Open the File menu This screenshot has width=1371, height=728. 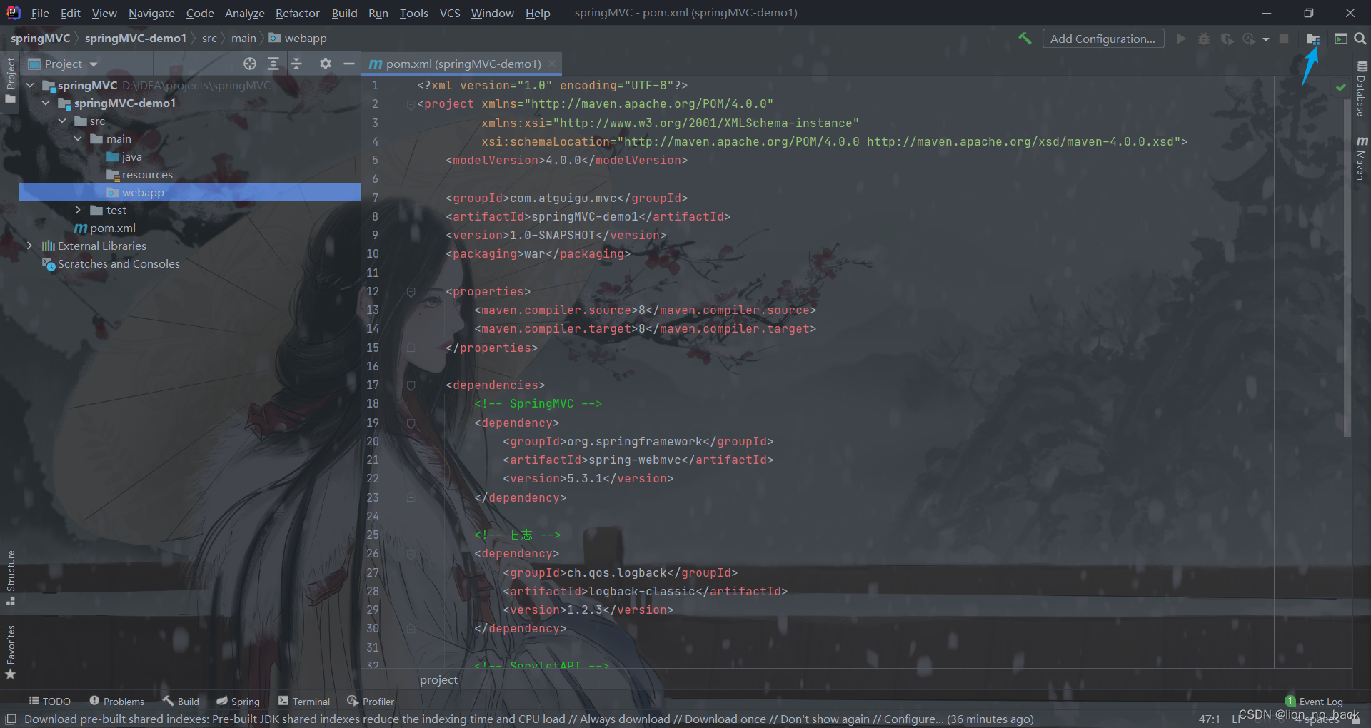pos(40,13)
